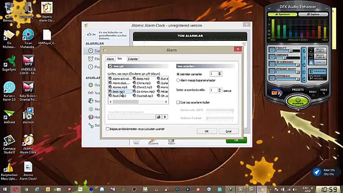Open the Ses tab
The height and width of the screenshot is (193, 343).
coord(120,59)
